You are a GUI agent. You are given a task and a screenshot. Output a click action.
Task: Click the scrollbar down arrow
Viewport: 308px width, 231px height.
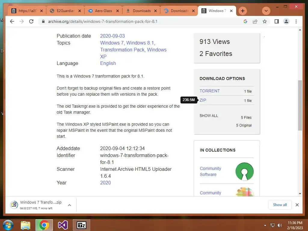tap(300, 193)
